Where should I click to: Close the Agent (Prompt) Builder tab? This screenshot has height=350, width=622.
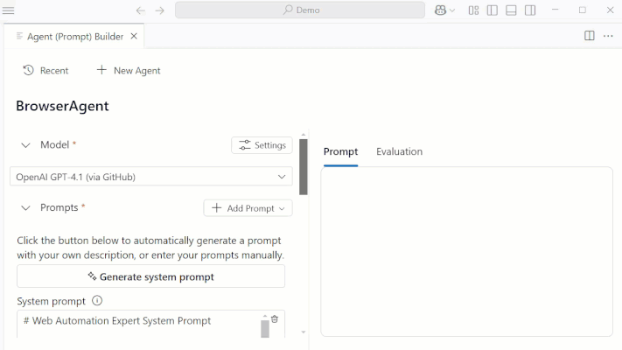(134, 36)
